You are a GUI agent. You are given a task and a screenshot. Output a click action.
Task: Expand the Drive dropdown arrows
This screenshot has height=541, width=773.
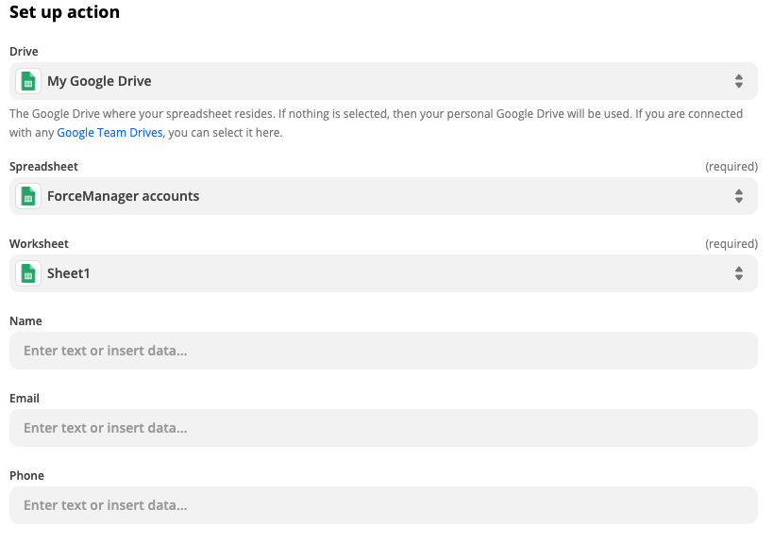pyautogui.click(x=738, y=81)
